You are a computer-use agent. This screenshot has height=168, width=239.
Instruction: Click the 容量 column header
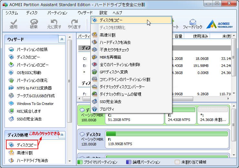tap(178, 36)
